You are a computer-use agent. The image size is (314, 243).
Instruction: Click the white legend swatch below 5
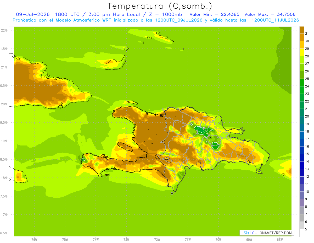pyautogui.click(x=302, y=233)
